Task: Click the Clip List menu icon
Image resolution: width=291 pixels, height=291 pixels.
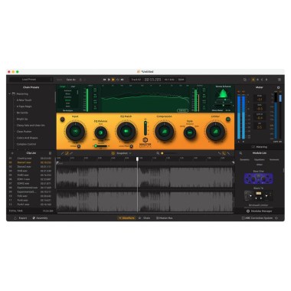Action: click(50, 153)
